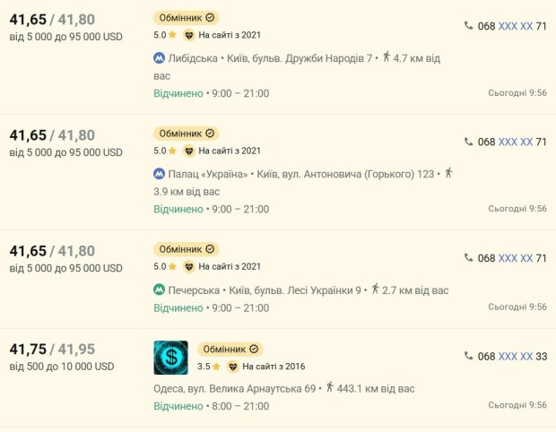Click the 41,75 / 41,95 exchange rate

[52, 349]
